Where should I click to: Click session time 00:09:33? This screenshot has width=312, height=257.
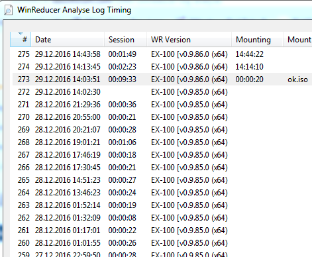coord(123,79)
